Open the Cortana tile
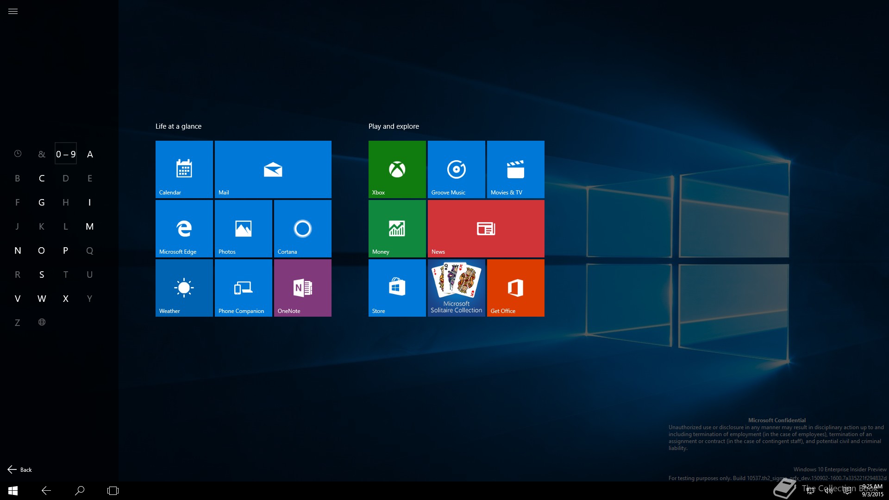Image resolution: width=889 pixels, height=500 pixels. (x=303, y=229)
